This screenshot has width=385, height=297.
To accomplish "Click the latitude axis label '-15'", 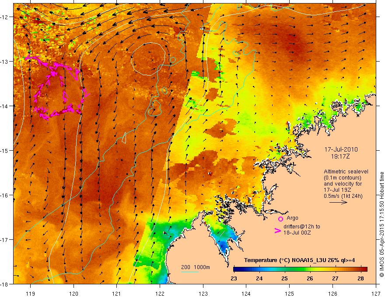I will coord(4,150).
